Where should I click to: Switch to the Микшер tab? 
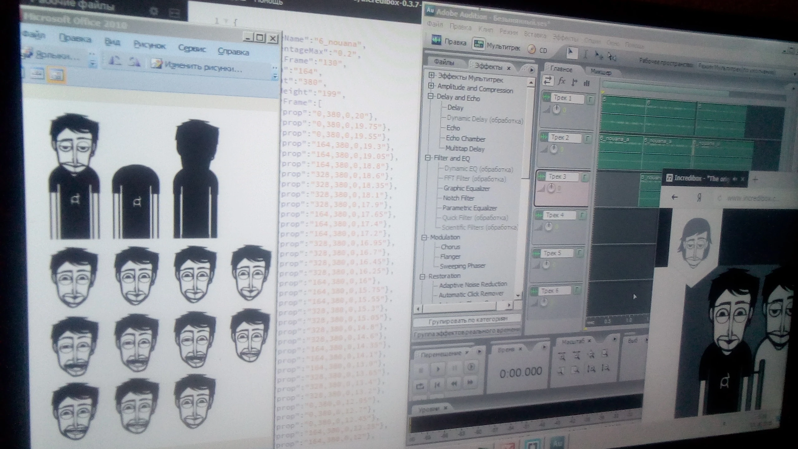point(600,72)
